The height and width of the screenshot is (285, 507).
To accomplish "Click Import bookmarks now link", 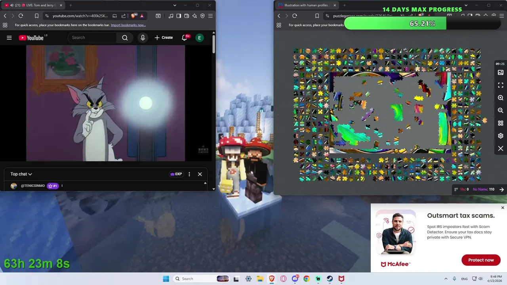I will [128, 25].
